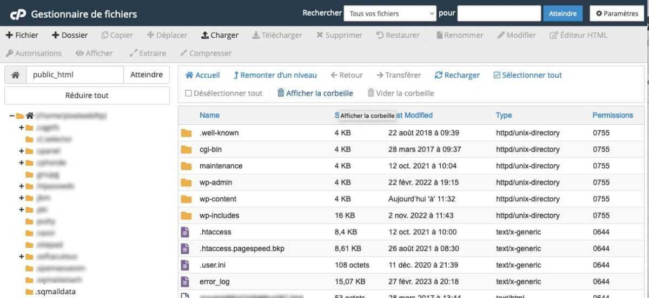Click Atteindre next to the path field
The image size is (649, 298).
point(147,75)
